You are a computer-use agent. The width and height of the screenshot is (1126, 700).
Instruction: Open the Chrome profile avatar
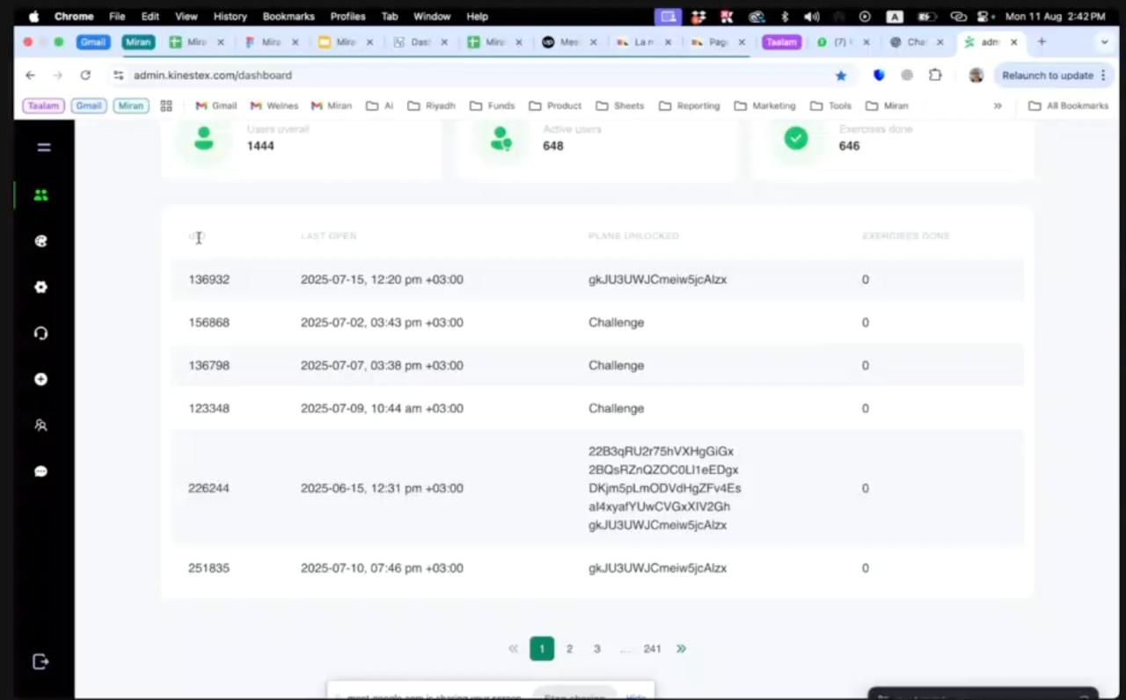click(976, 76)
